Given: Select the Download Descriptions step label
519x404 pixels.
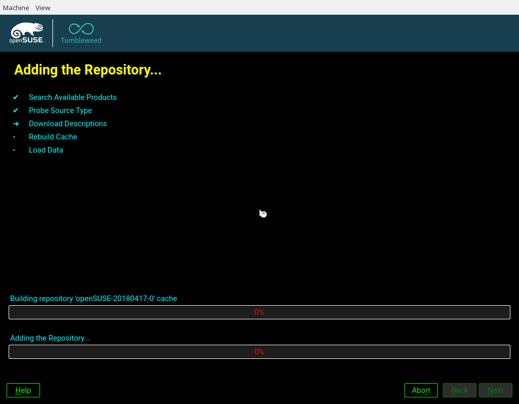Looking at the screenshot, I should tap(67, 124).
